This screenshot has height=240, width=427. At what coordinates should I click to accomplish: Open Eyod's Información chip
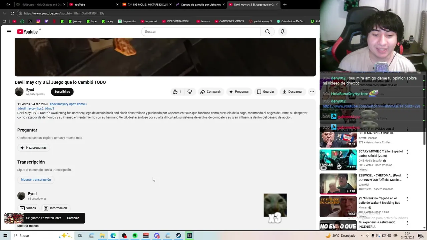click(x=55, y=208)
